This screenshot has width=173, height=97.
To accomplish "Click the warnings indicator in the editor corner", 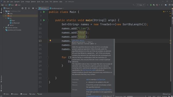I will click(164, 12).
